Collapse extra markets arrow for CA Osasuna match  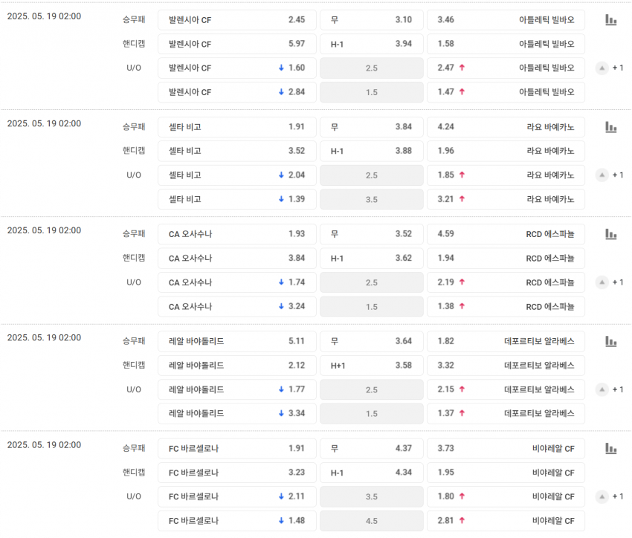[x=602, y=282]
